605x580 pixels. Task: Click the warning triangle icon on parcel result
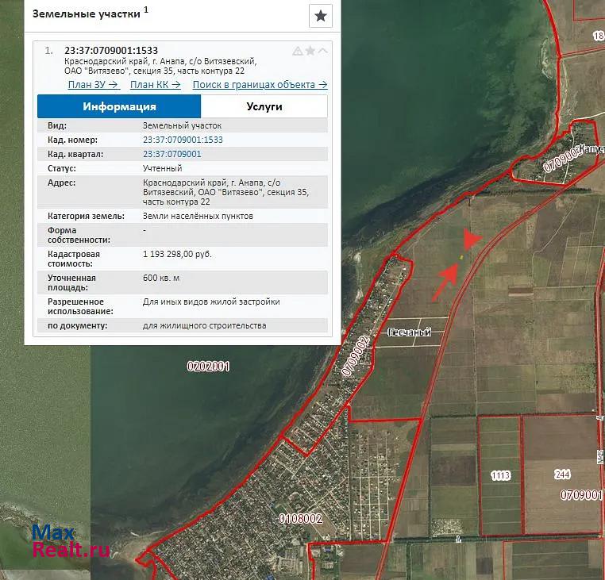tap(298, 51)
